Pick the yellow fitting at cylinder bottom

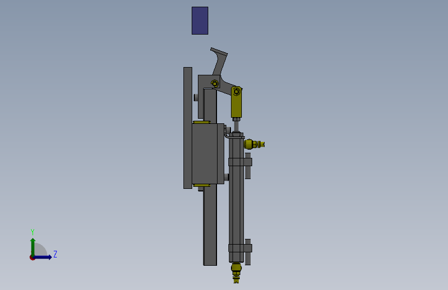[x=236, y=272]
